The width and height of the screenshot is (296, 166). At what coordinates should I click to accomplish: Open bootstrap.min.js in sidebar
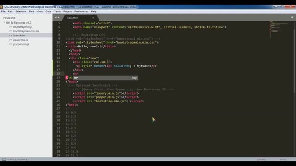[x=23, y=27]
